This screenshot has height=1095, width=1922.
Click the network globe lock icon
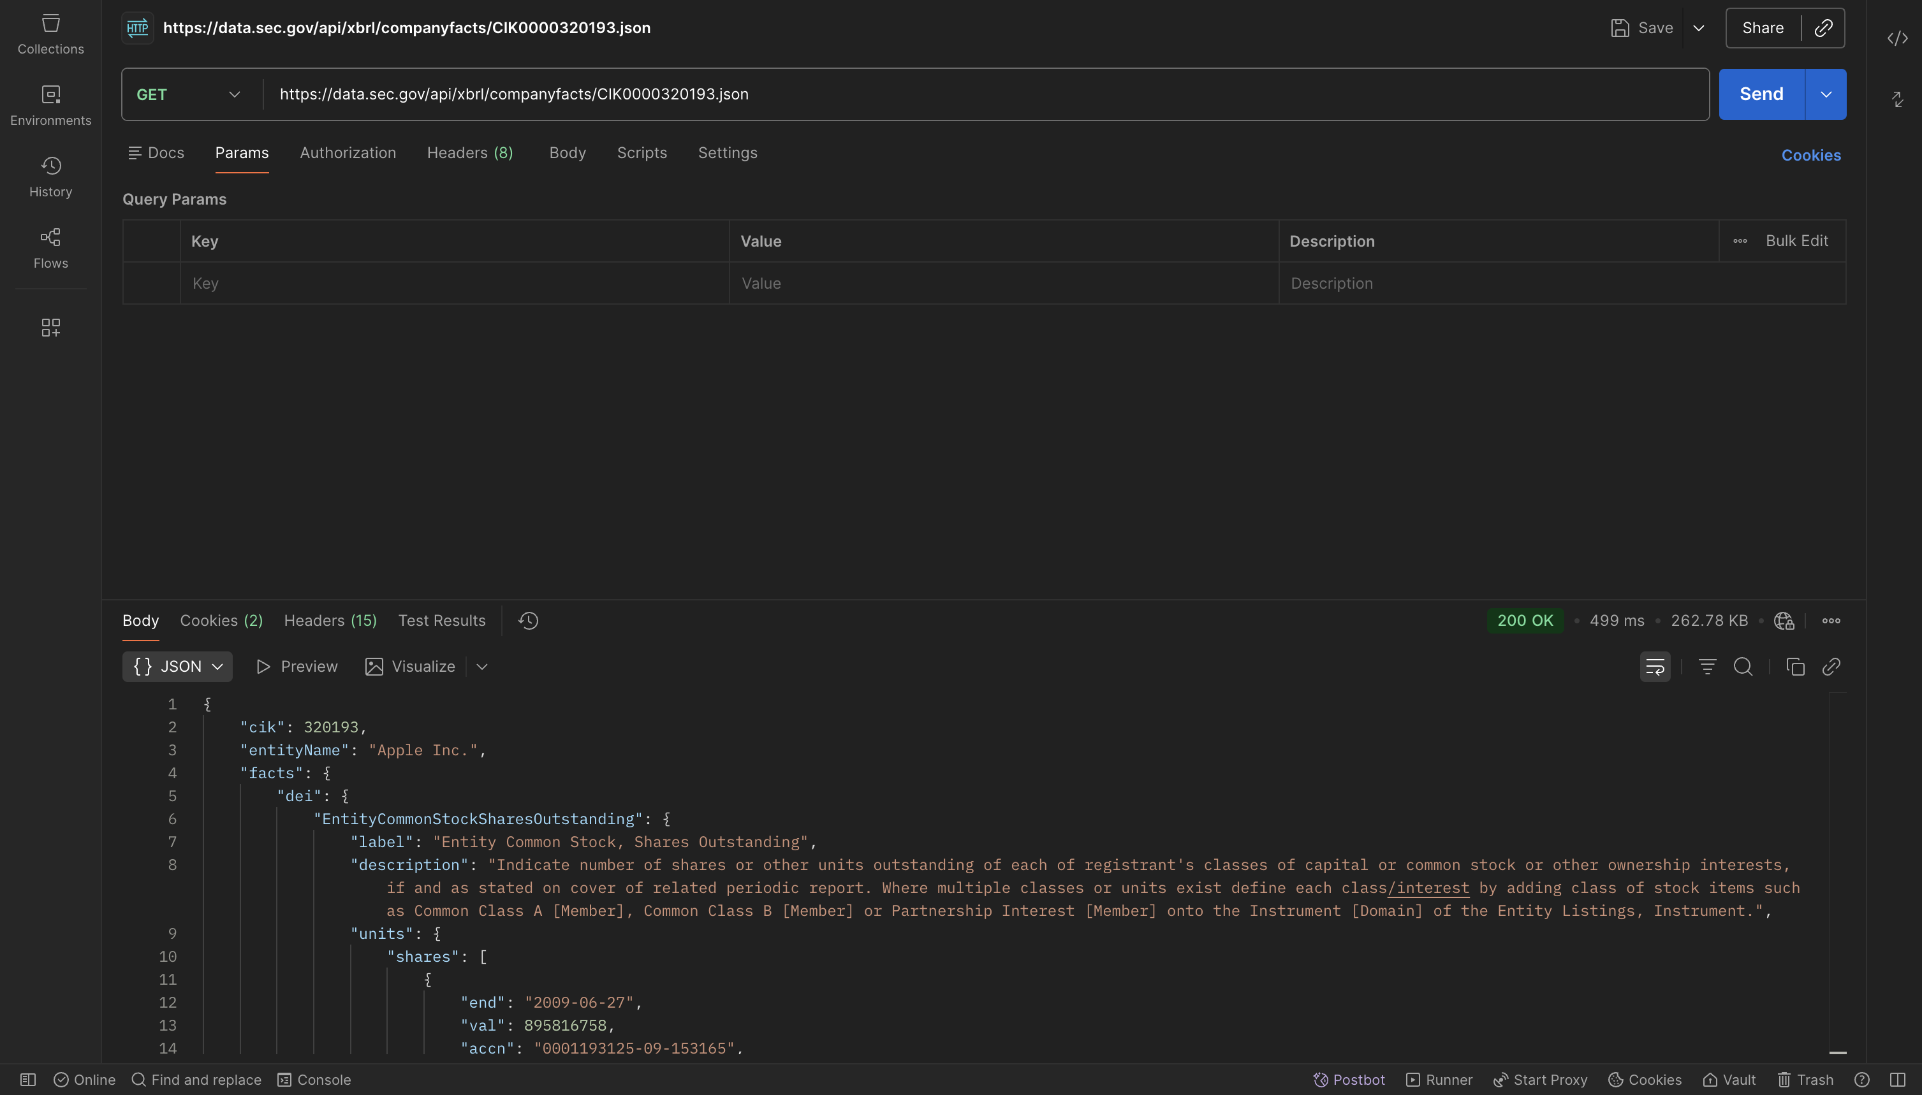(x=1784, y=620)
